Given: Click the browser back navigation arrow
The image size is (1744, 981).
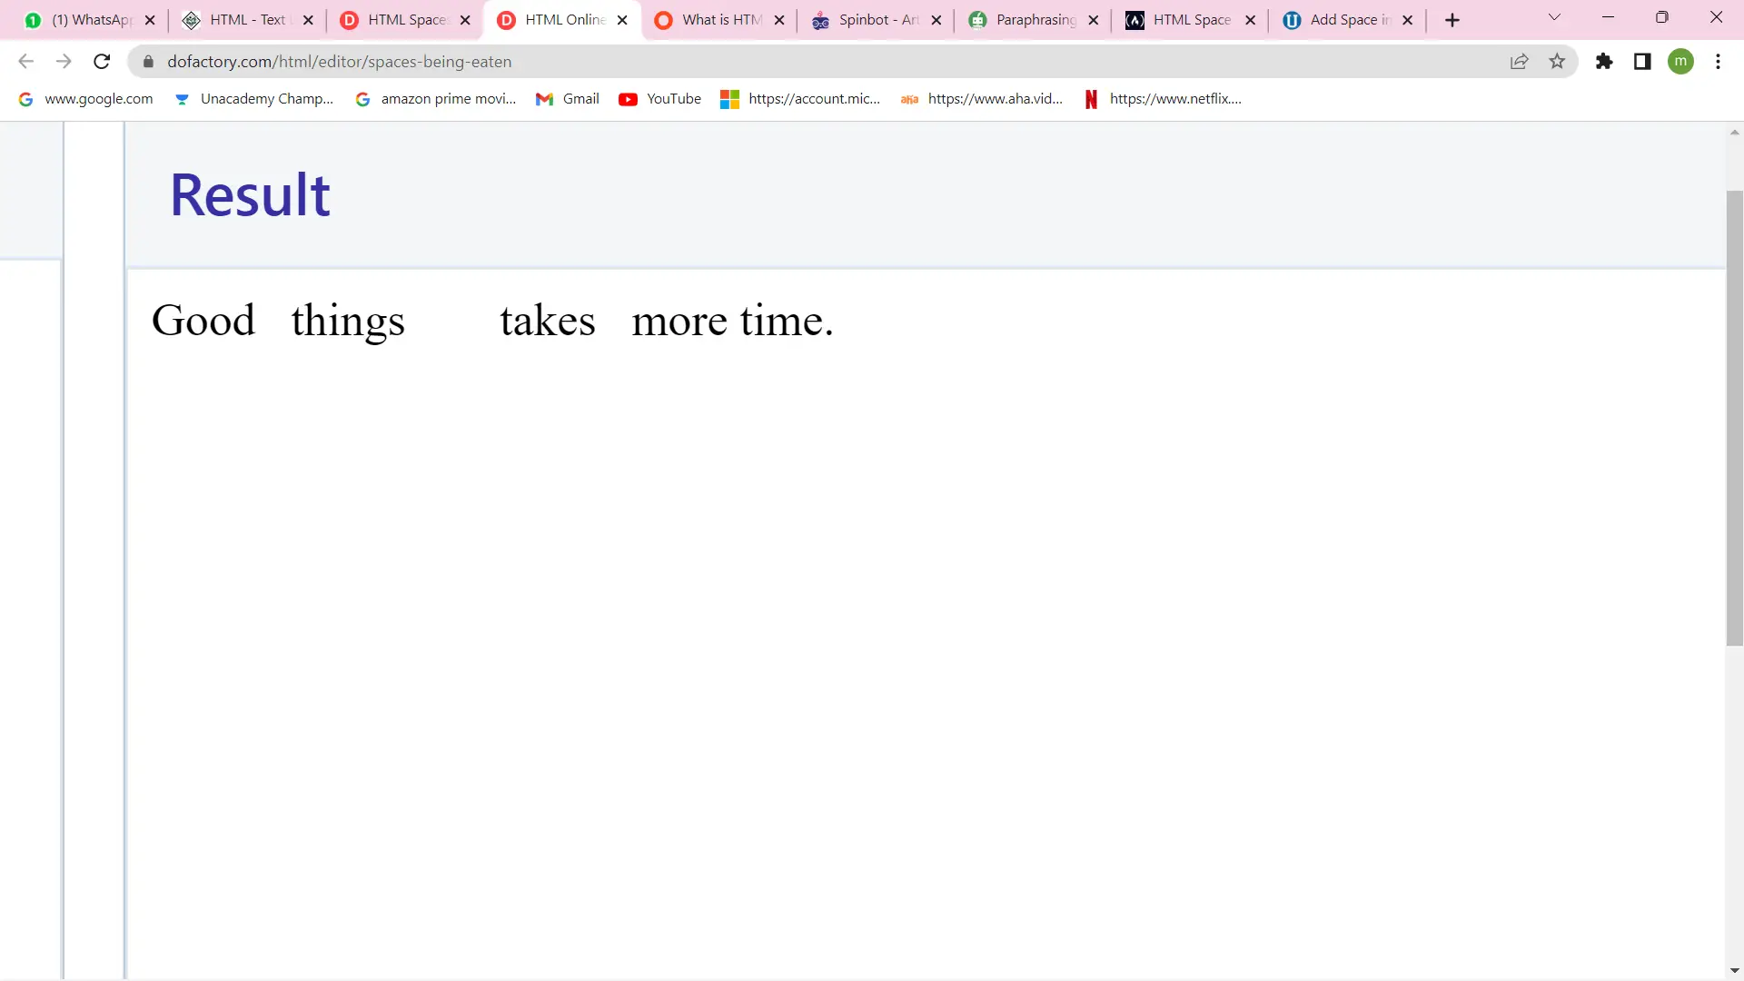Looking at the screenshot, I should point(26,61).
